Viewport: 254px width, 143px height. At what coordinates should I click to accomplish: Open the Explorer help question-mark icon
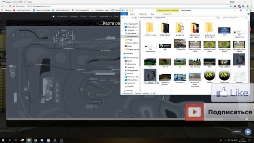pos(248,14)
